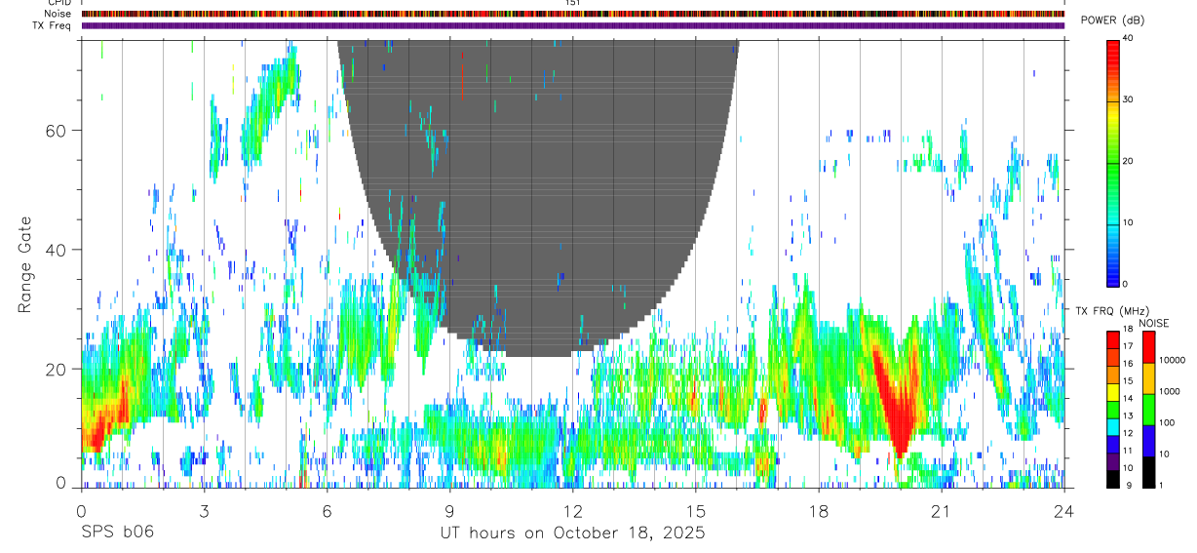Click the 10000 label on the NOISE legend
This screenshot has height=553, width=1197.
tap(1174, 360)
